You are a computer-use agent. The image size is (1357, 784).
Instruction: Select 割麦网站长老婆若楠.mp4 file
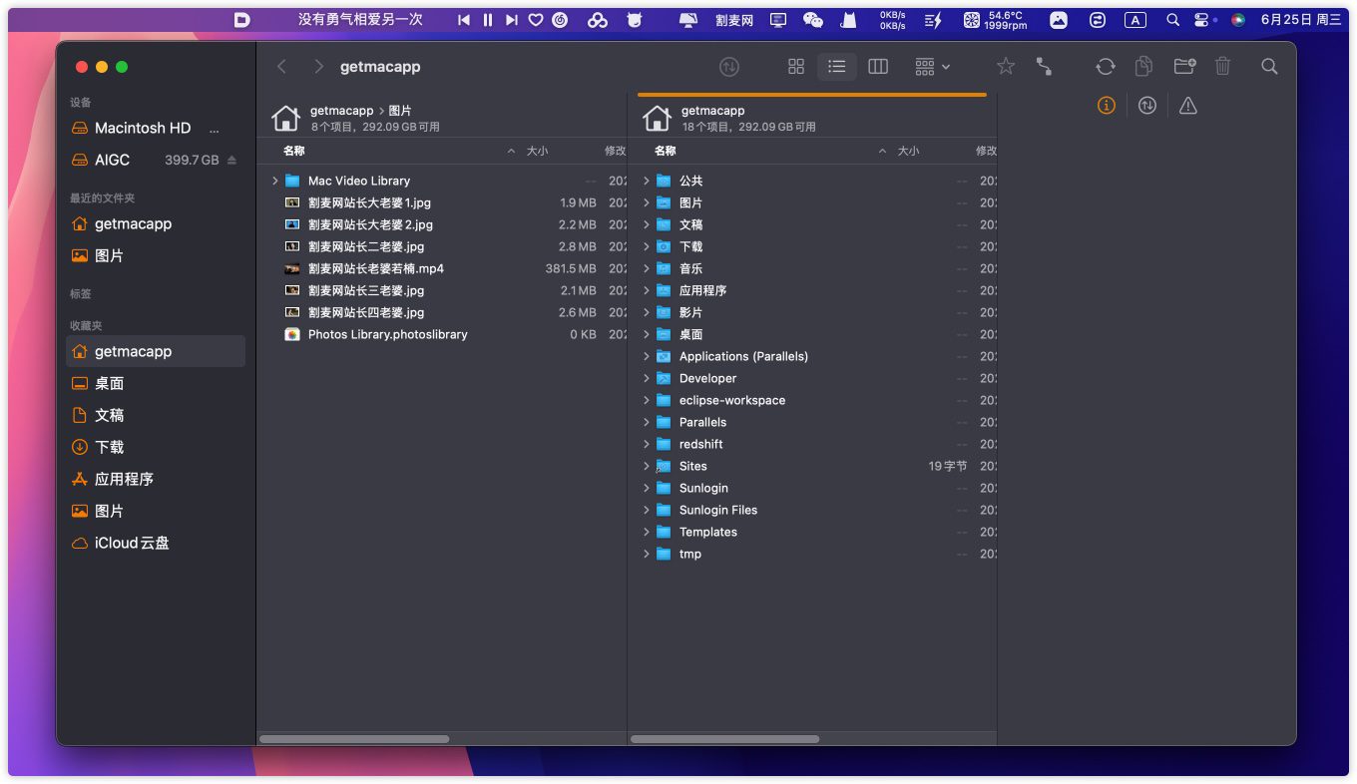pyautogui.click(x=375, y=268)
